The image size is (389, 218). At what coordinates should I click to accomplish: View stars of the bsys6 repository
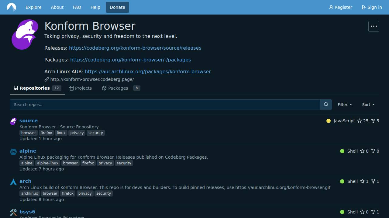364,212
